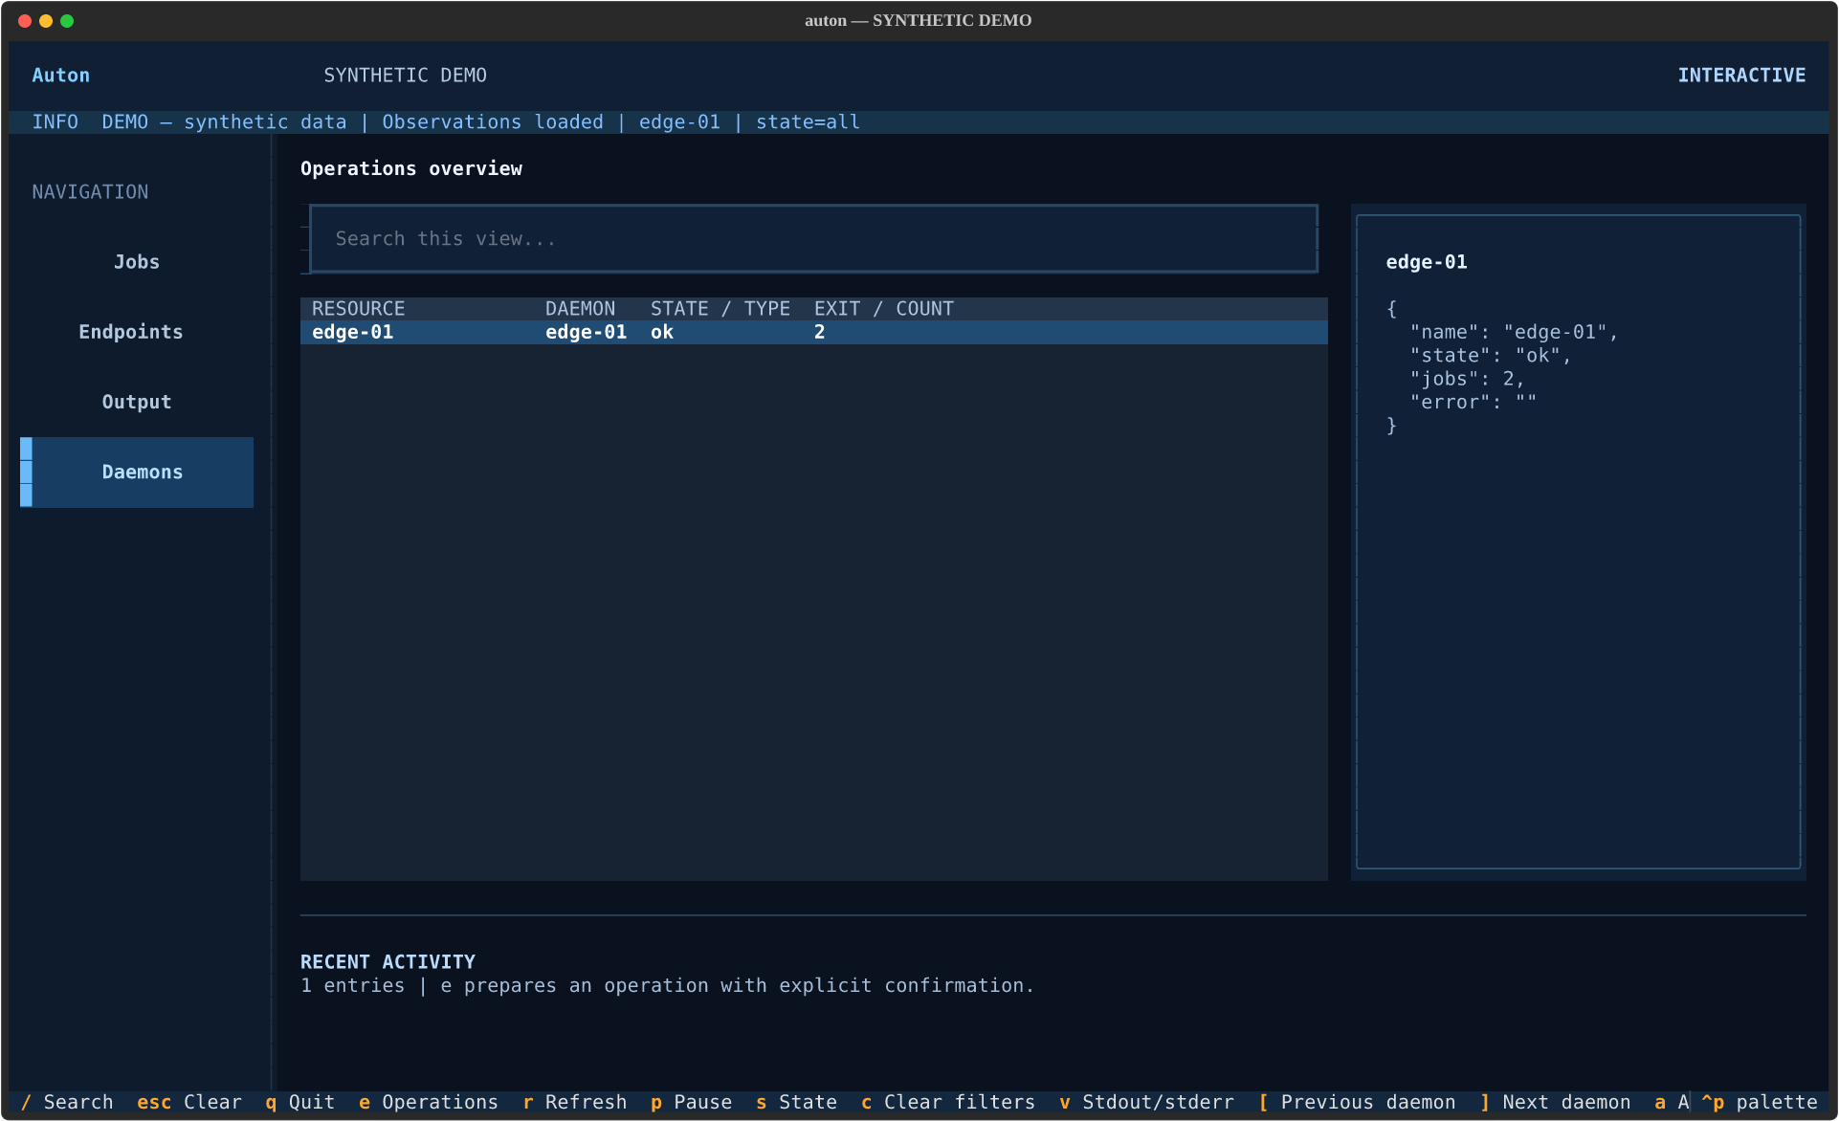Click the EXIT / COUNT column header

(884, 309)
